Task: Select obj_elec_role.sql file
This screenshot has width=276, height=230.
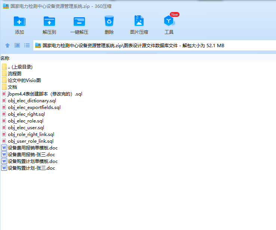Action: (22, 121)
